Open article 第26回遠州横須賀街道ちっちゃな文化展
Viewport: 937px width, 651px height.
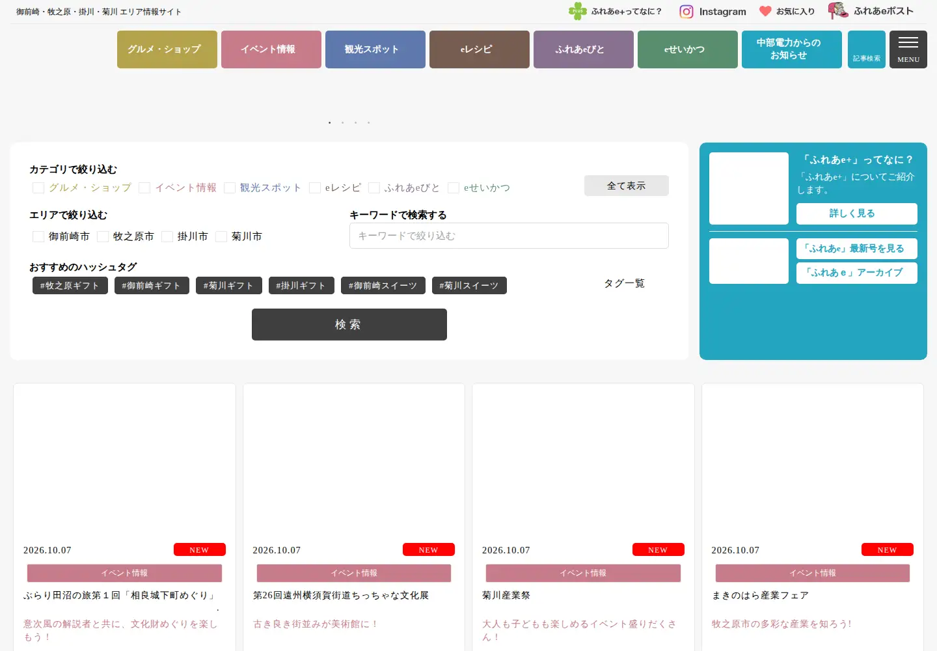(341, 596)
